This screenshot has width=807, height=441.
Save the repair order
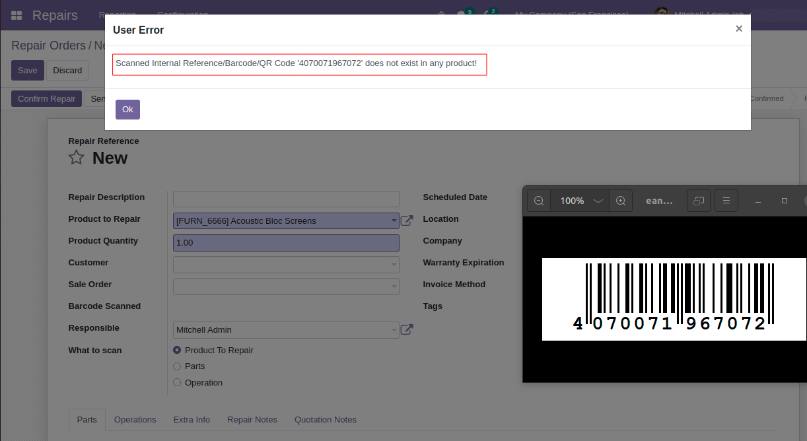coord(28,71)
